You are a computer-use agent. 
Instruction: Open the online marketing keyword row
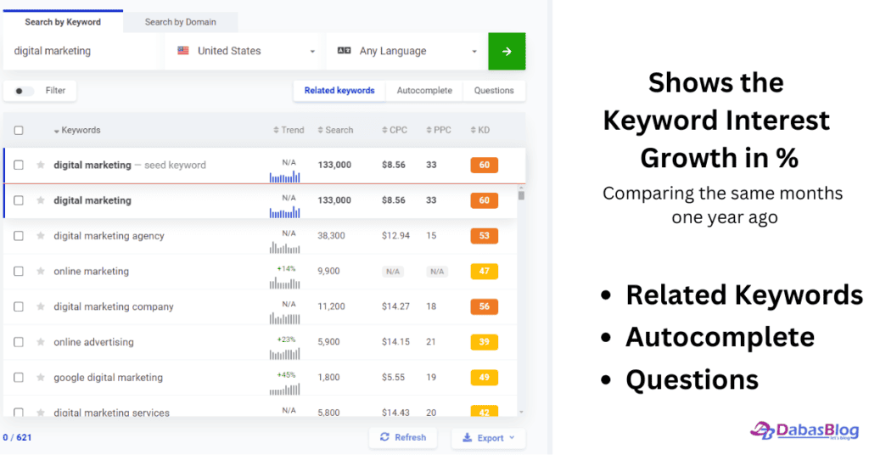[261, 271]
